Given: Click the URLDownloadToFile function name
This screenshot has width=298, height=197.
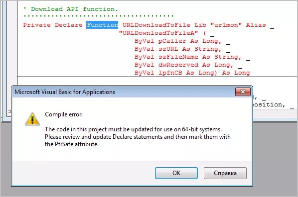Looking at the screenshot, I should coord(156,25).
